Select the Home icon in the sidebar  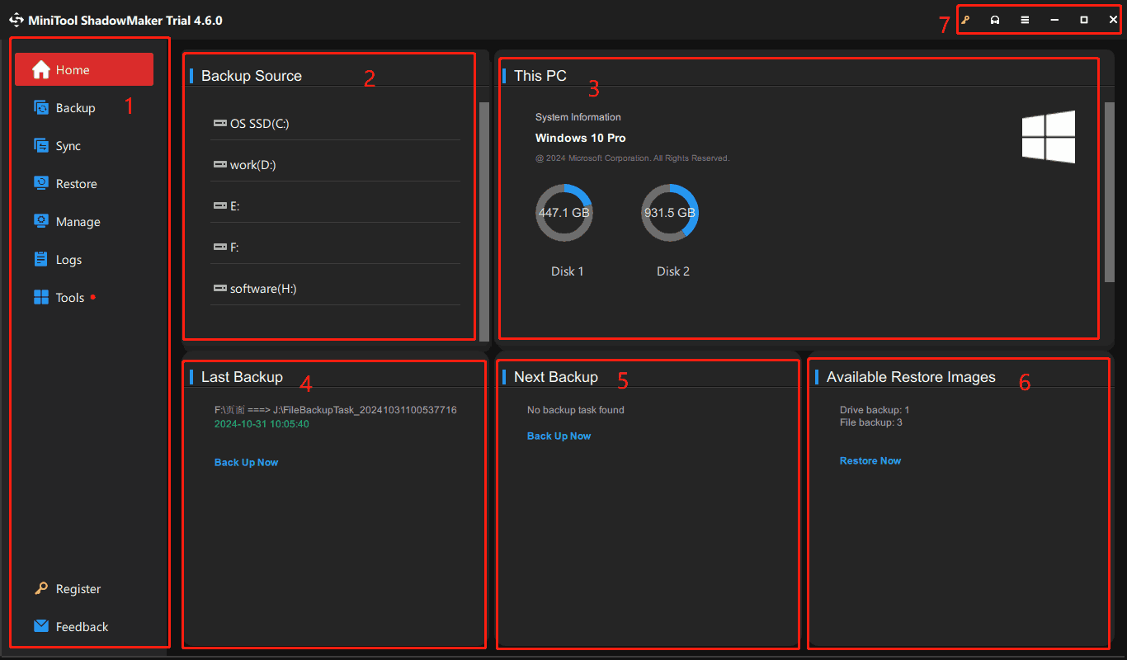point(41,69)
